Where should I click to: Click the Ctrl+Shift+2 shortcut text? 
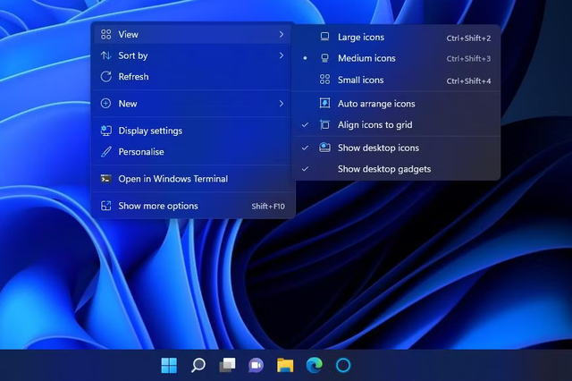[x=468, y=38]
